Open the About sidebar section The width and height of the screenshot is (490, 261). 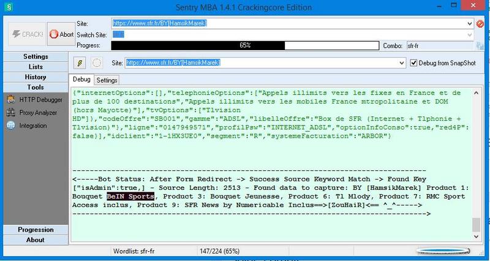click(x=36, y=240)
